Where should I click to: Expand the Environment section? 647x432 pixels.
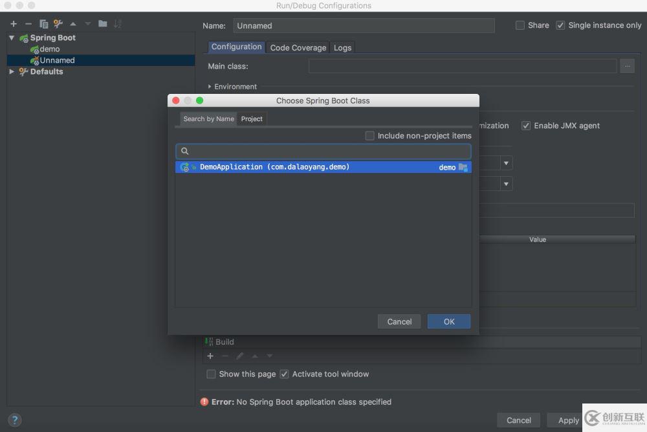click(x=210, y=87)
